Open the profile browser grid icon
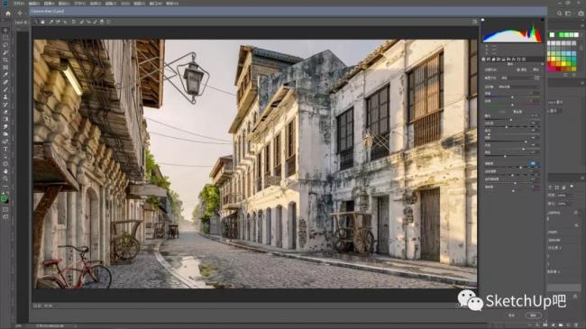 pyautogui.click(x=537, y=78)
